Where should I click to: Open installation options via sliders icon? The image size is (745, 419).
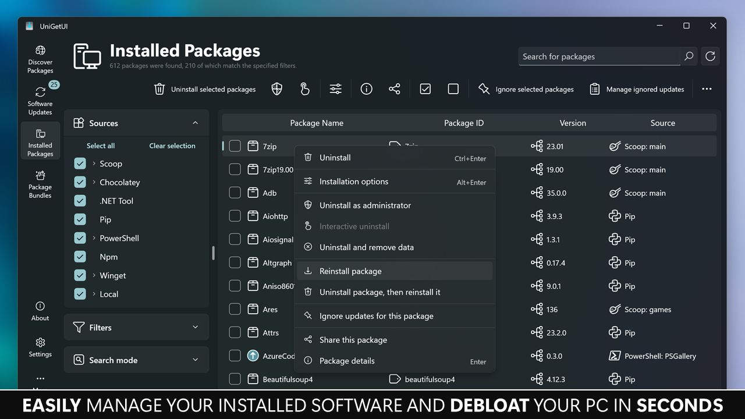335,88
